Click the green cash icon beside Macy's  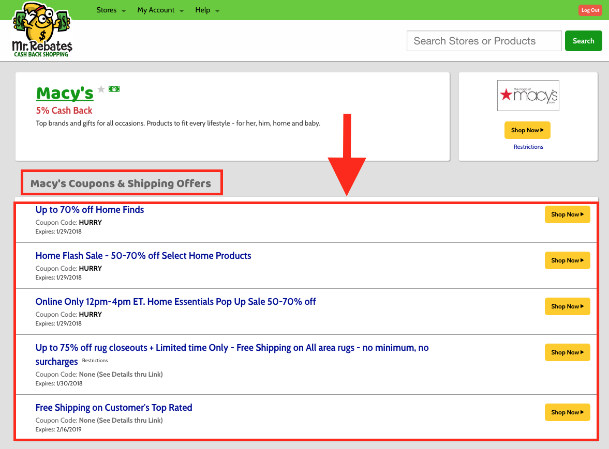coord(114,89)
